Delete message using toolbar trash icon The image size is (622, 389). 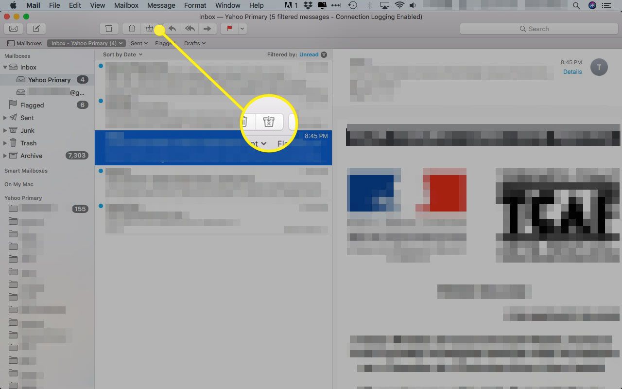tap(132, 29)
